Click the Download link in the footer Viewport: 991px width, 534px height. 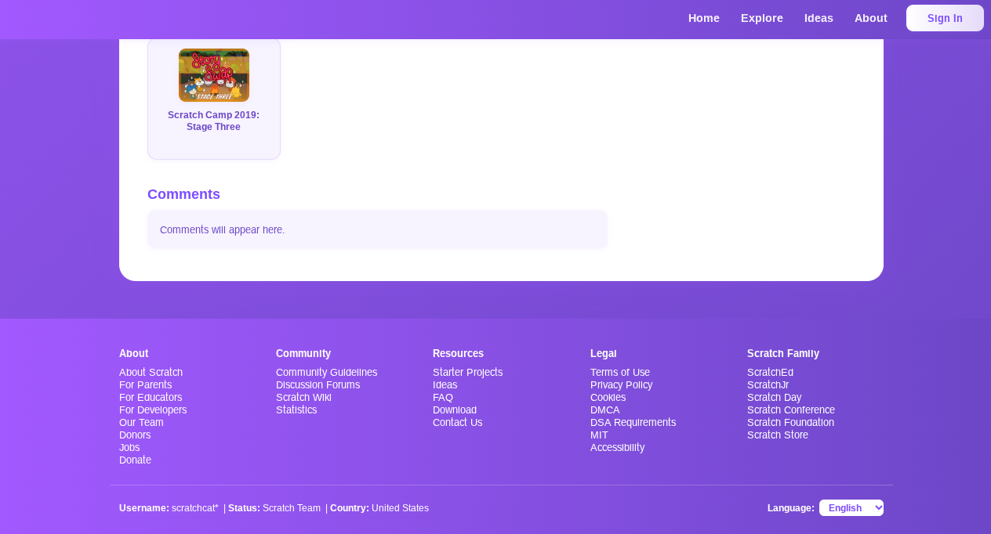[x=454, y=410]
